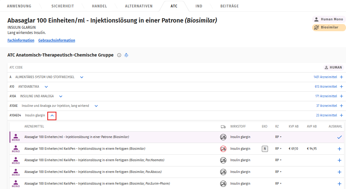This screenshot has width=346, height=189.
Task: Deselect the checkmark in the Patrone row
Action: pyautogui.click(x=340, y=137)
